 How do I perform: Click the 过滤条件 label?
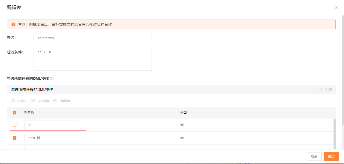coord(15,52)
